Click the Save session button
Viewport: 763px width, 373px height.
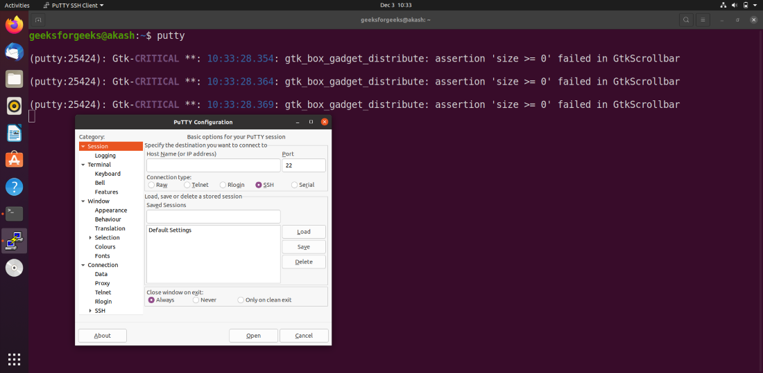[304, 247]
